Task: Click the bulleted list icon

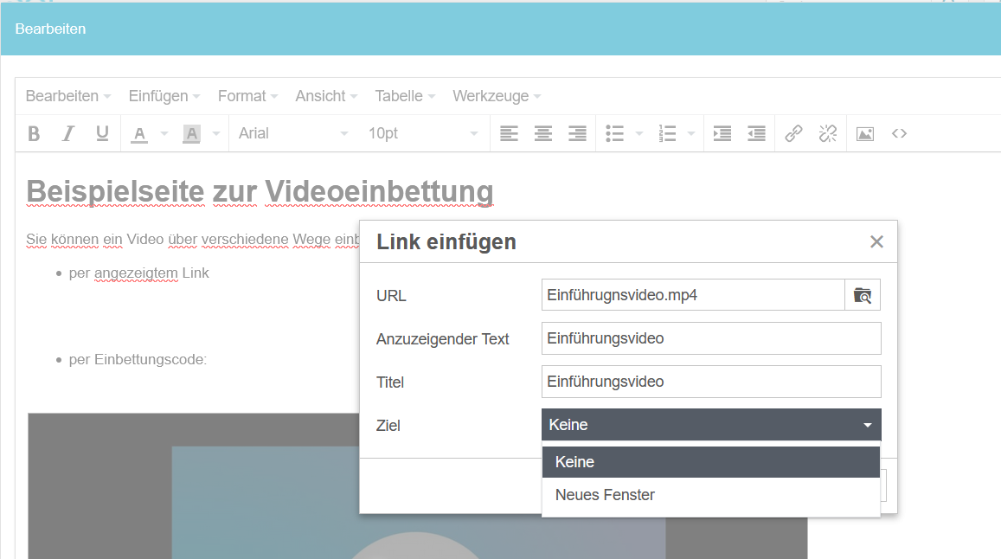Action: point(616,133)
